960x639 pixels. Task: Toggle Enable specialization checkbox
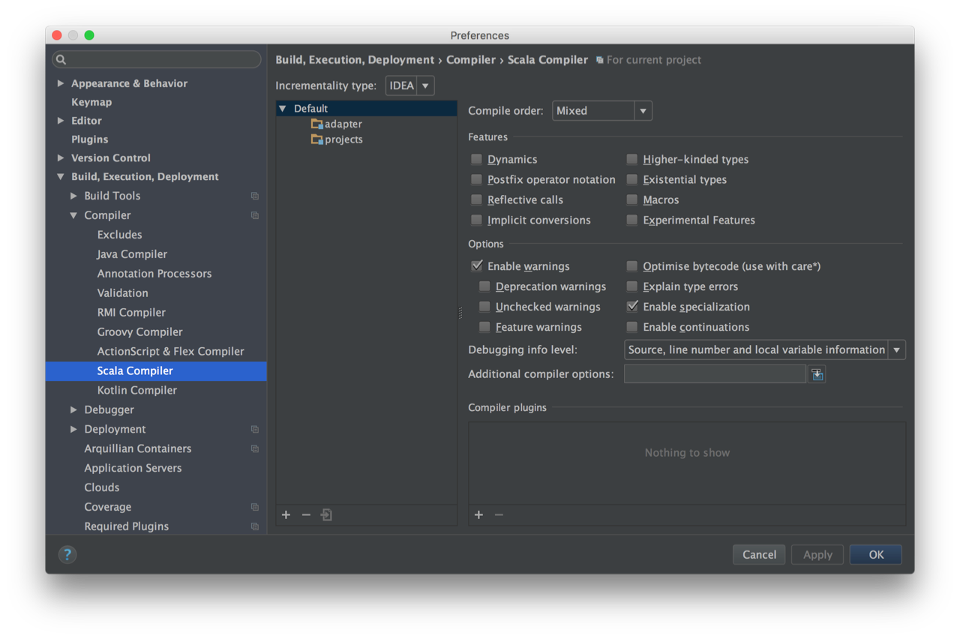click(632, 307)
